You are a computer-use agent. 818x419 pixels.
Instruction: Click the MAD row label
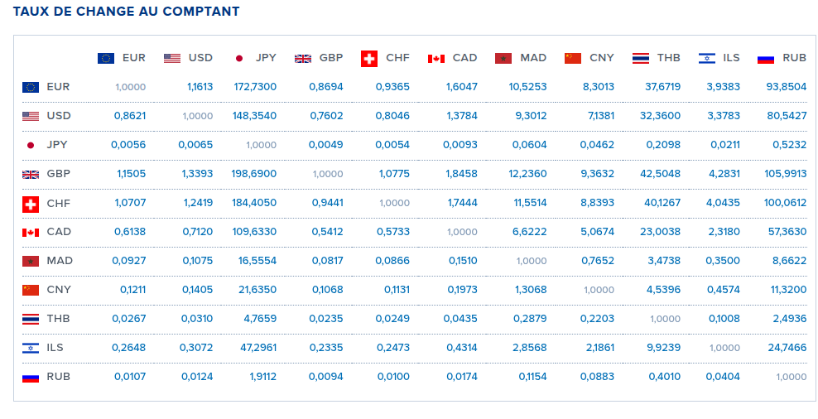(60, 261)
